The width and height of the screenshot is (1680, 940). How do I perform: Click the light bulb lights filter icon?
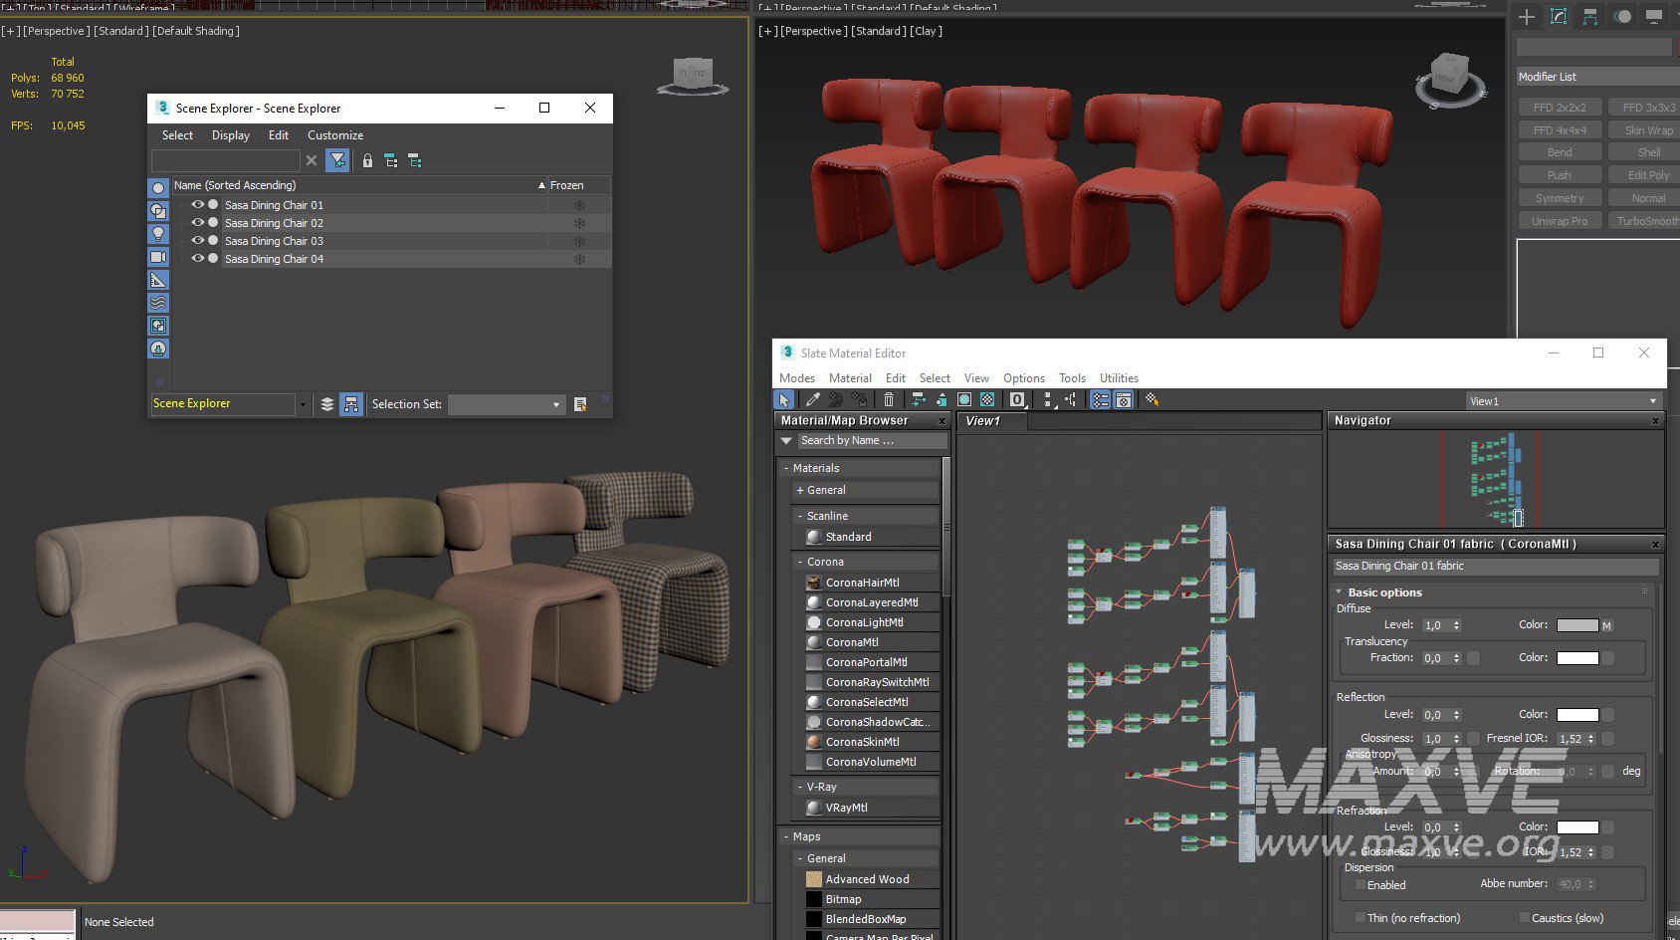pos(158,234)
